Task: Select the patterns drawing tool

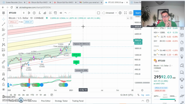Action: click(x=3, y=45)
